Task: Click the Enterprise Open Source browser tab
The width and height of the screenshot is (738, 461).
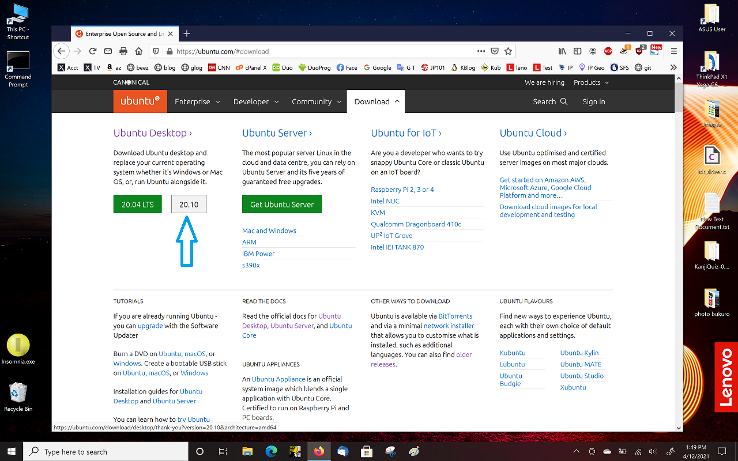Action: 124,33
